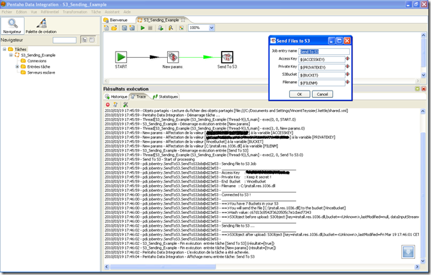The image size is (431, 275).
Task: Open the 100% zoom dropdown
Action: tap(211, 27)
